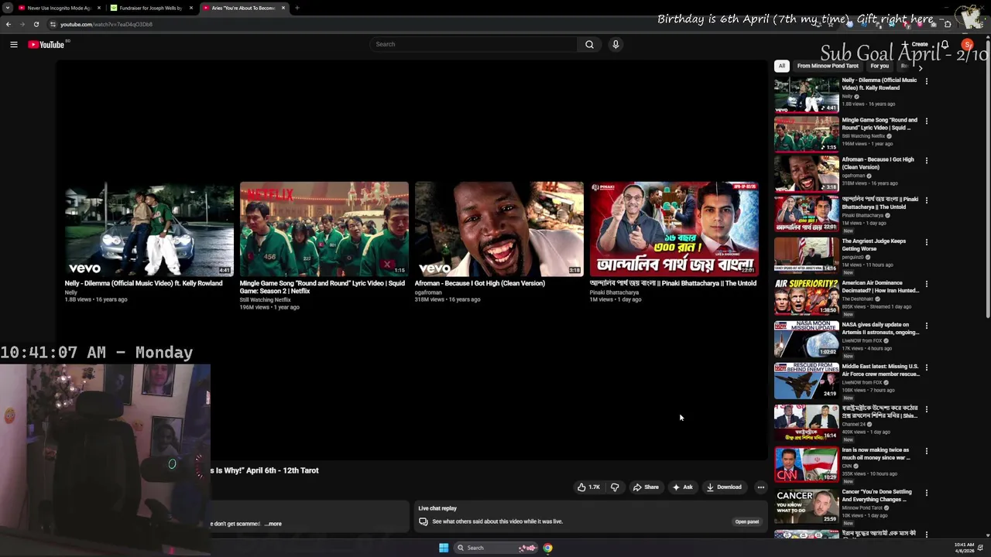Open options for Afroman sidebar video
The width and height of the screenshot is (991, 557).
tap(926, 160)
